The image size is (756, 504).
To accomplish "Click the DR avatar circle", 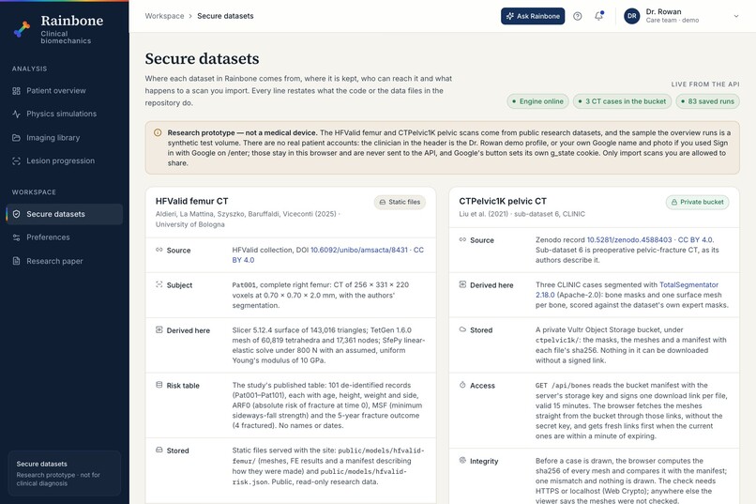I will coord(631,16).
